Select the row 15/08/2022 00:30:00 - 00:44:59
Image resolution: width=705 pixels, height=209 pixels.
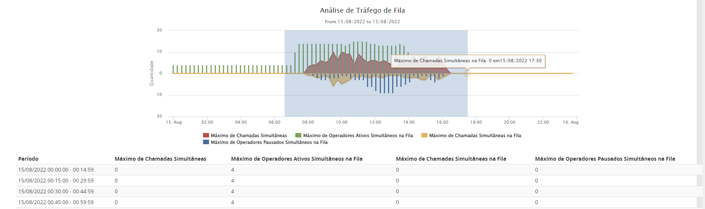(359, 191)
